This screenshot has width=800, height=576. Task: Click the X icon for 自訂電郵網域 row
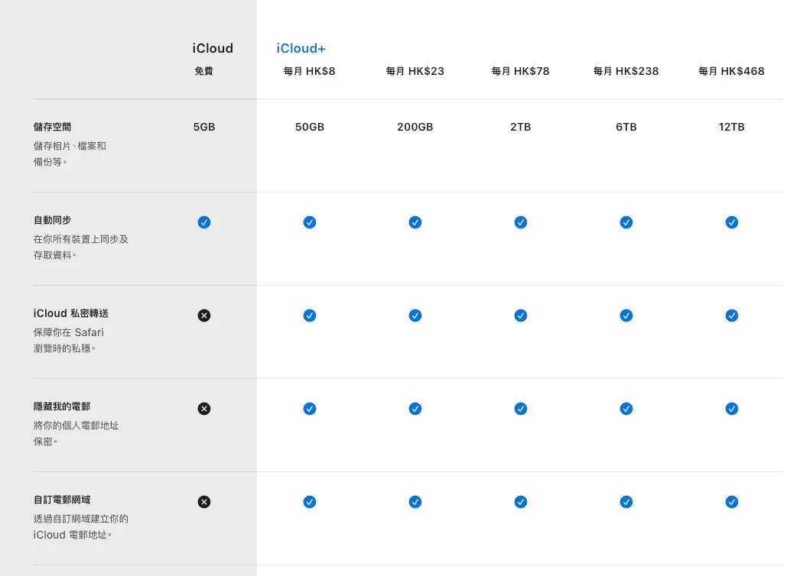point(204,502)
